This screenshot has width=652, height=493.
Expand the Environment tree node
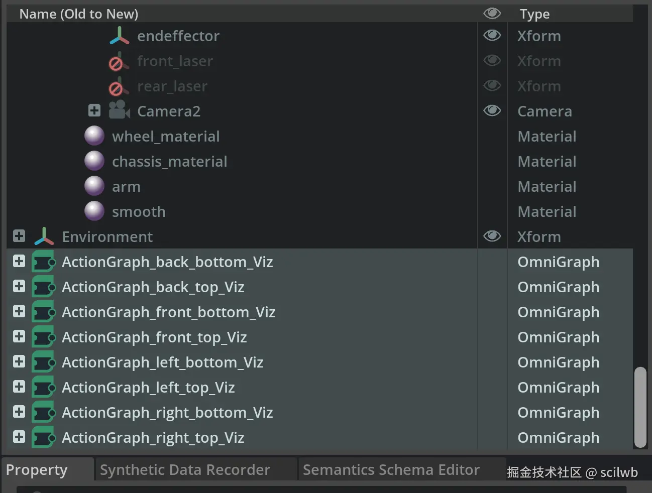tap(19, 236)
